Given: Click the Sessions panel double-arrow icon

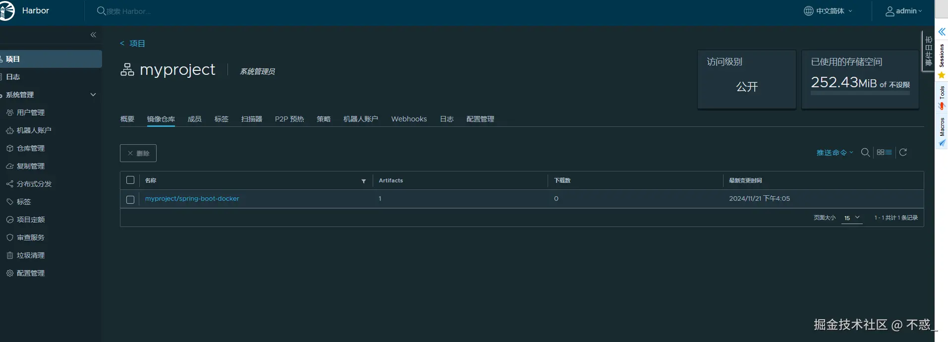Looking at the screenshot, I should tap(942, 32).
